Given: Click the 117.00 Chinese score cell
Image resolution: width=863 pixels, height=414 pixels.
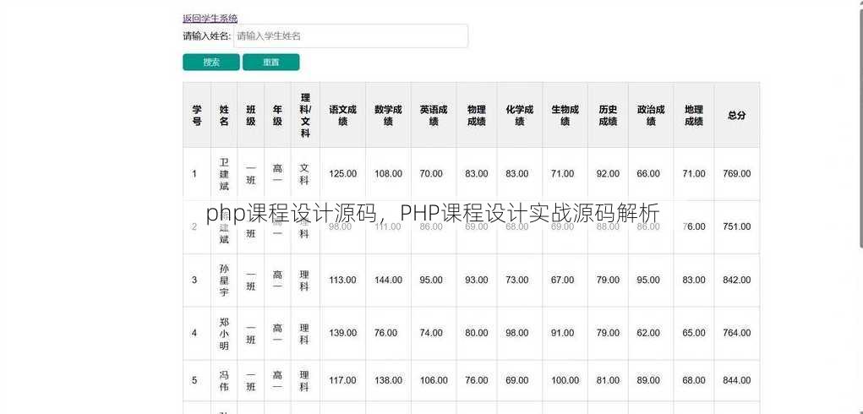Looking at the screenshot, I should click(x=342, y=380).
